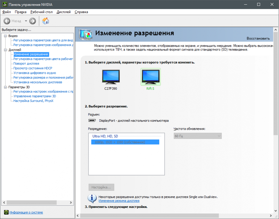Open Регулировка размера и положения task
Screen dimensions: 279x219
coord(43,77)
